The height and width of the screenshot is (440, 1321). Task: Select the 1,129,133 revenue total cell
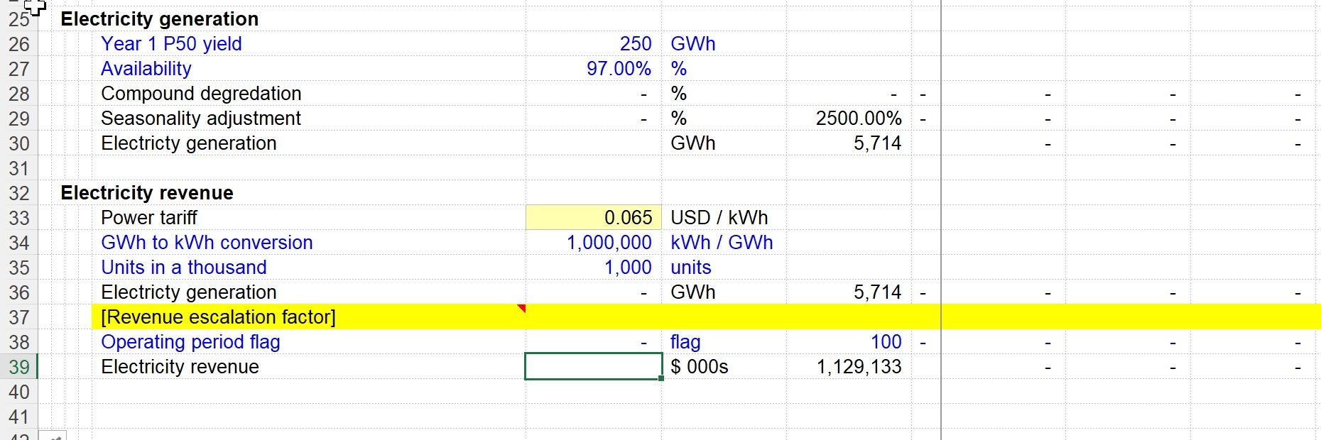coord(859,367)
